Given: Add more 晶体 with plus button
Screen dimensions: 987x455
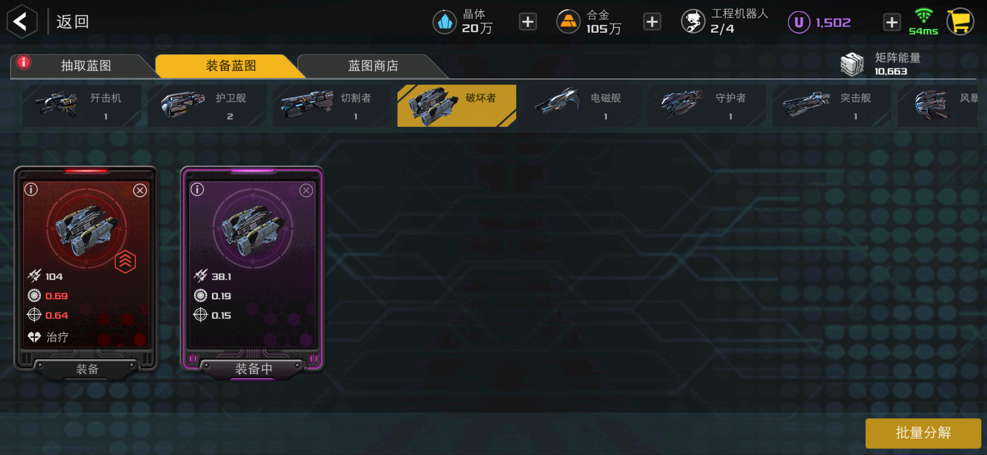Looking at the screenshot, I should [528, 22].
